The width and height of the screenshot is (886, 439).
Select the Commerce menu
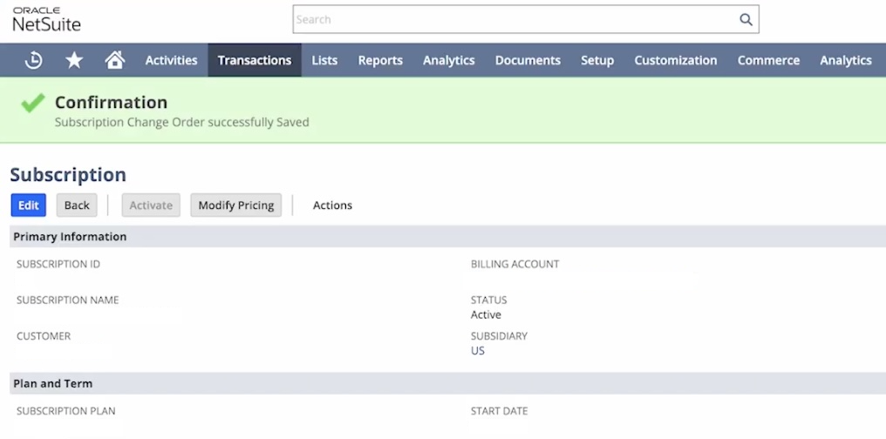point(768,60)
